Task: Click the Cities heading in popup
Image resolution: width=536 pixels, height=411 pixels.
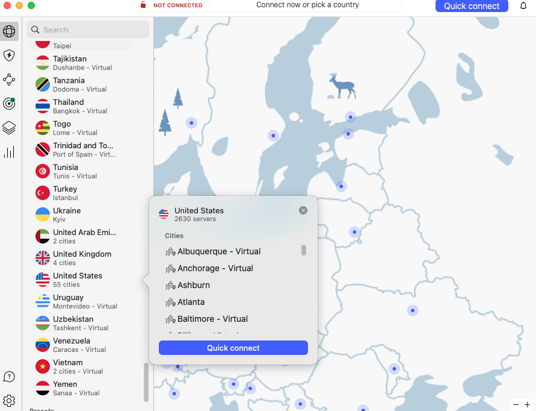Action: [x=174, y=236]
